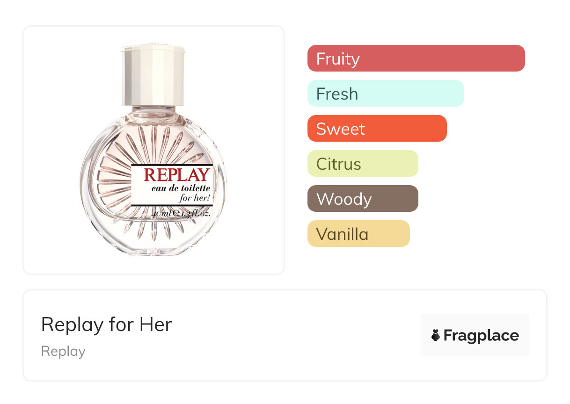Click 'eau de toilette' text on bottle label
Viewport: 570px width, 404px height.
(181, 188)
